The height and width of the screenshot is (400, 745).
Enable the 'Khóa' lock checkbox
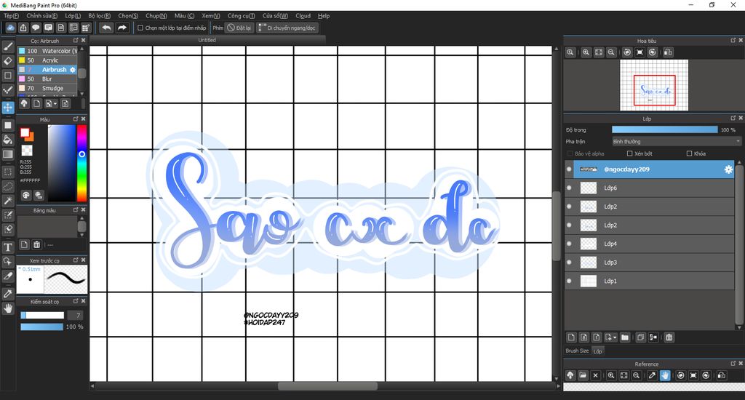point(689,153)
